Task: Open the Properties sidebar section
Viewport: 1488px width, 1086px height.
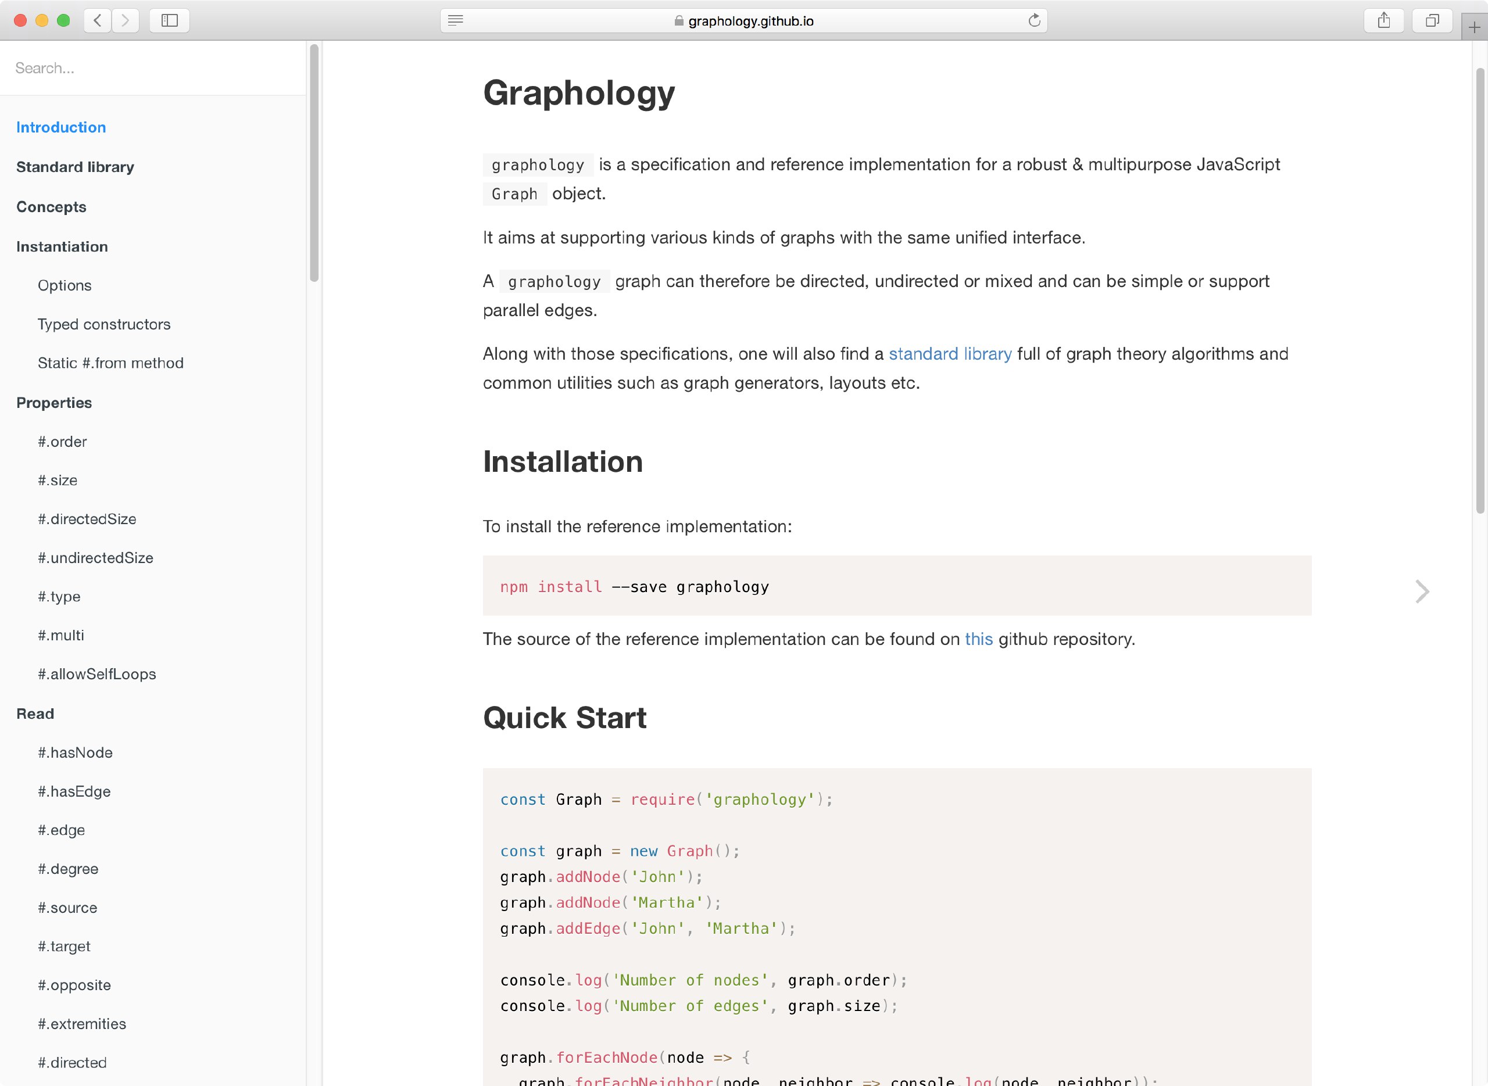Action: point(54,403)
